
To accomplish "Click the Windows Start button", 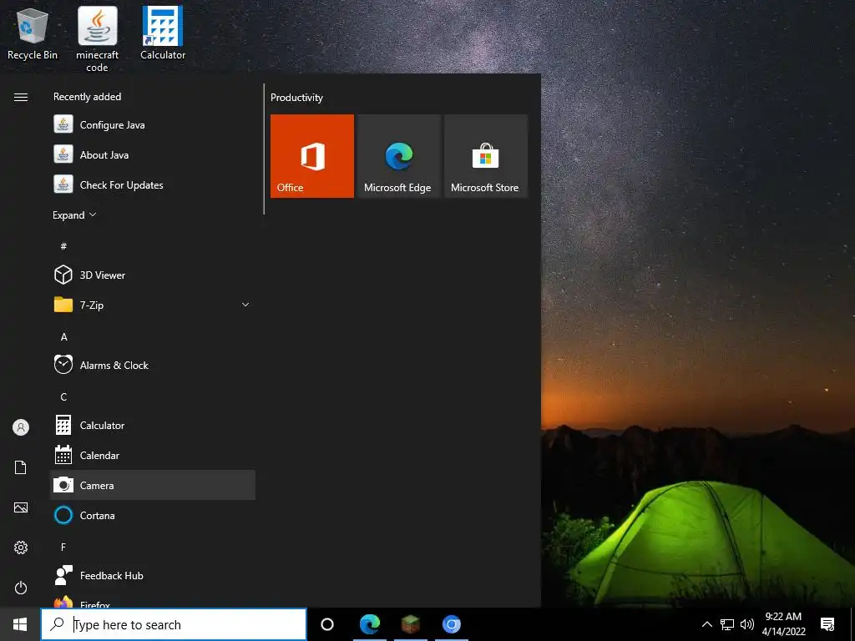I will click(x=20, y=624).
